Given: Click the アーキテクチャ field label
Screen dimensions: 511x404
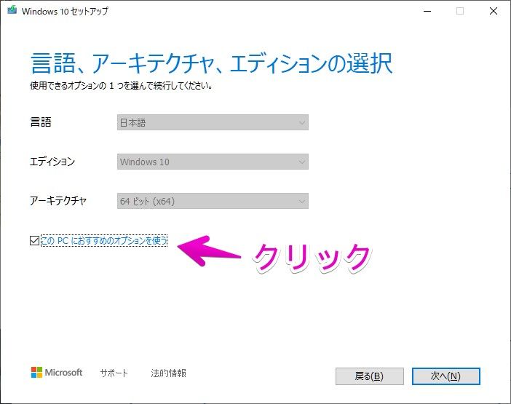Looking at the screenshot, I should coord(58,201).
